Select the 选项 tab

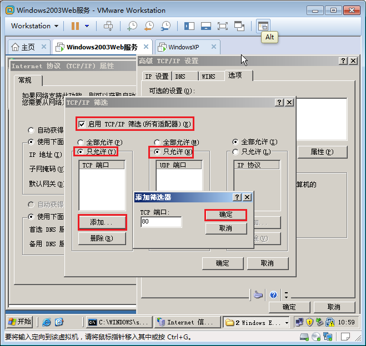239,75
